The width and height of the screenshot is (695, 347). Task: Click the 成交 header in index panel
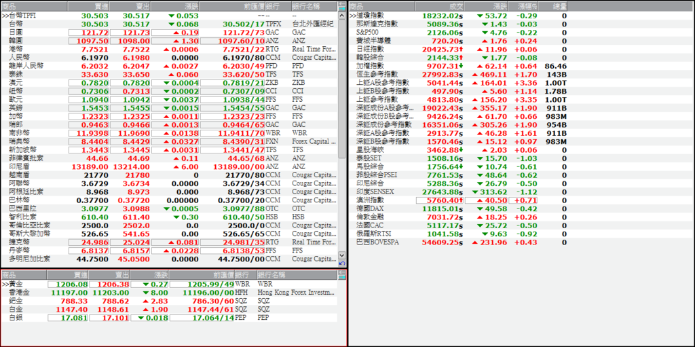440,6
